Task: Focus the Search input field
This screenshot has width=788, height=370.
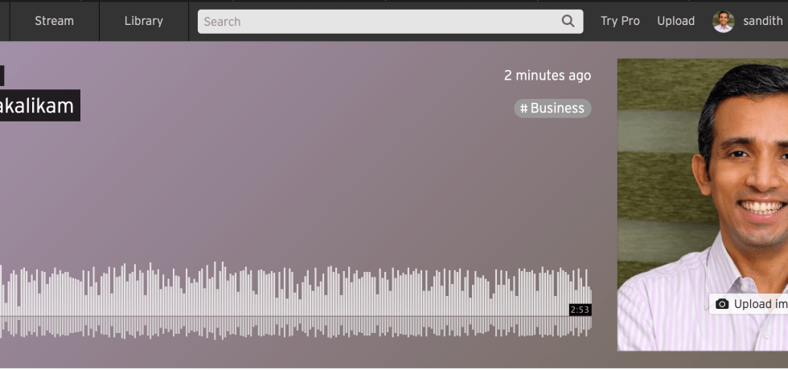Action: tap(378, 22)
